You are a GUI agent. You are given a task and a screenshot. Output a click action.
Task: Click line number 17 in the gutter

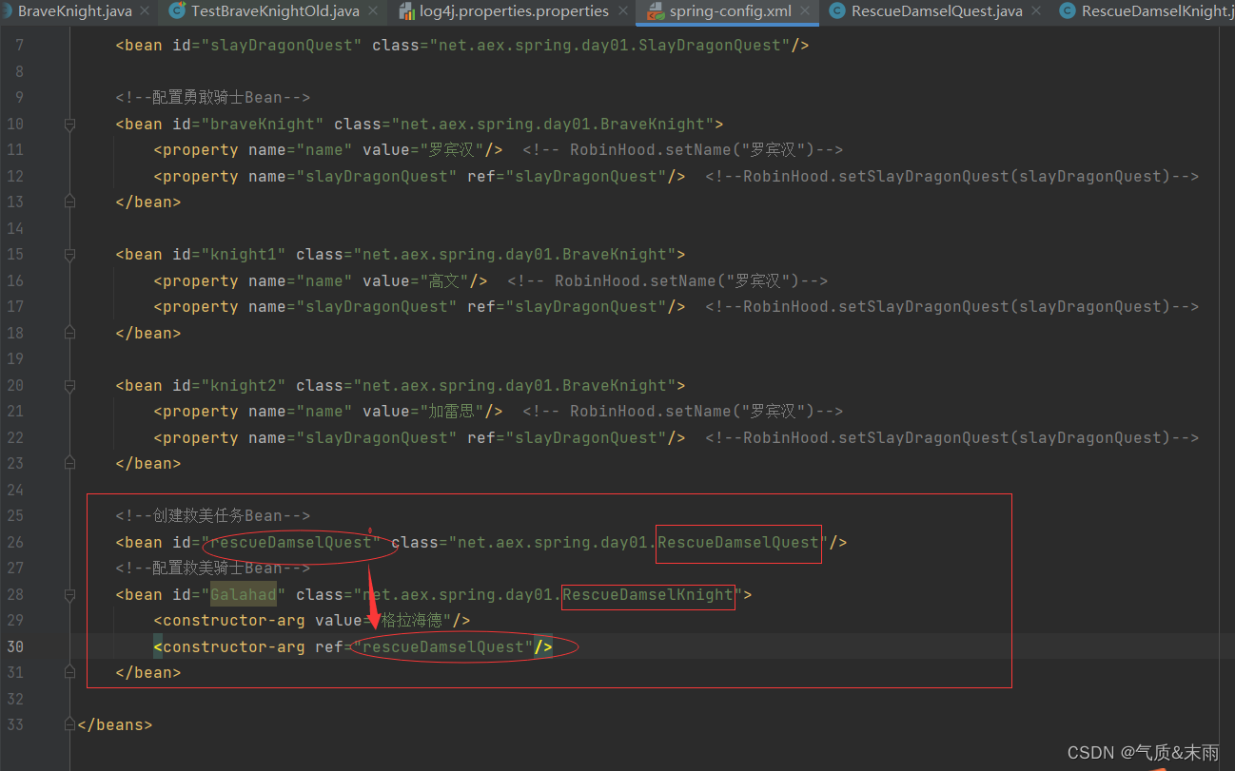(x=15, y=306)
